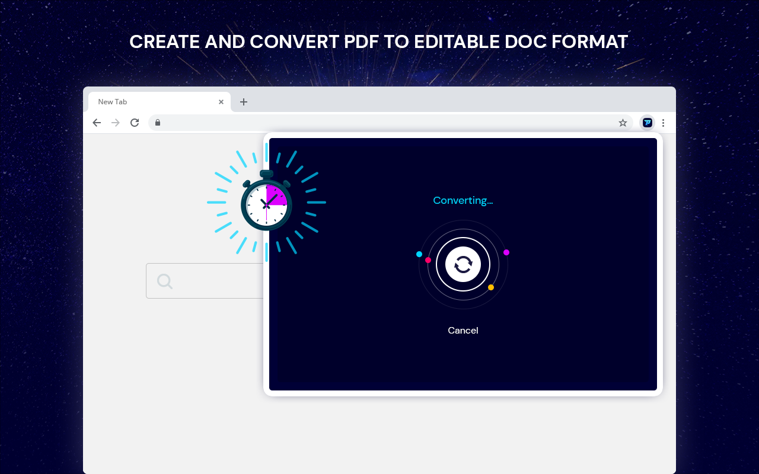Click the address bar field
This screenshot has width=759, height=474.
click(391, 123)
